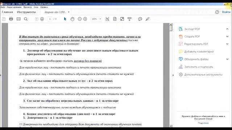Switch to the Инструменты tab
This screenshot has width=232, height=130.
point(26,12)
